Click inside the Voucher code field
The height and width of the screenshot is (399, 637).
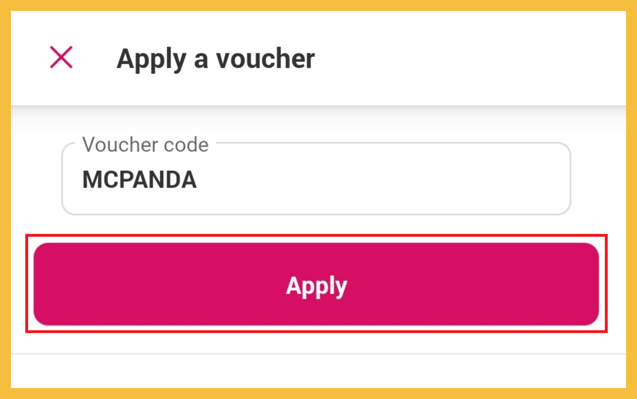point(316,180)
